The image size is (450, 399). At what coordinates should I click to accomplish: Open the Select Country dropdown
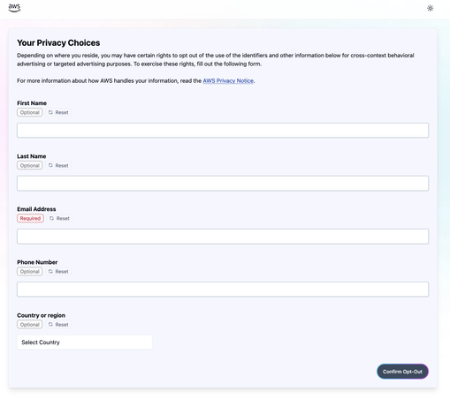point(85,343)
